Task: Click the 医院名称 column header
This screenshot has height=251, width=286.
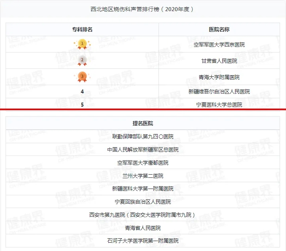Action: coord(219,29)
